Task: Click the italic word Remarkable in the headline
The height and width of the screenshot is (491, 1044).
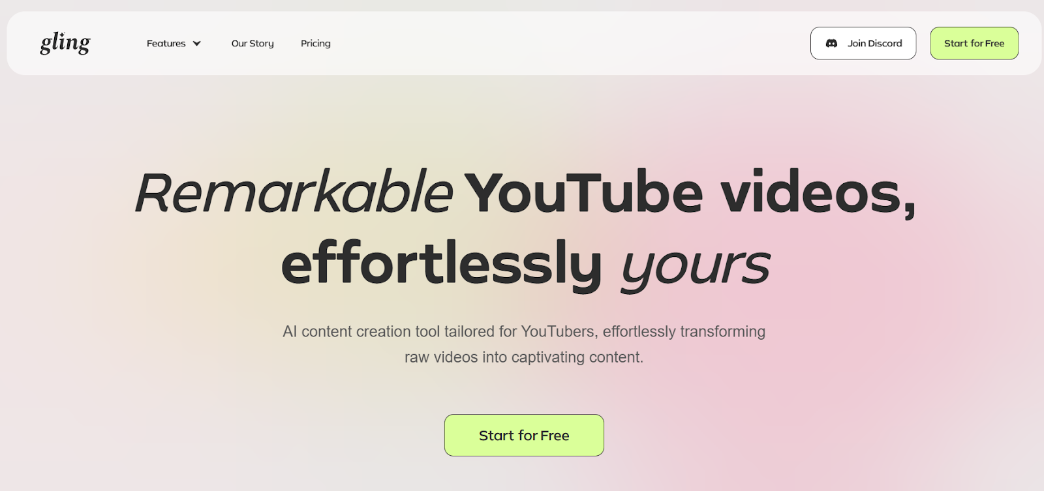Action: point(294,192)
